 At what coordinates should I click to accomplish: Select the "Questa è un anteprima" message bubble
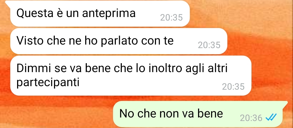click(100, 14)
